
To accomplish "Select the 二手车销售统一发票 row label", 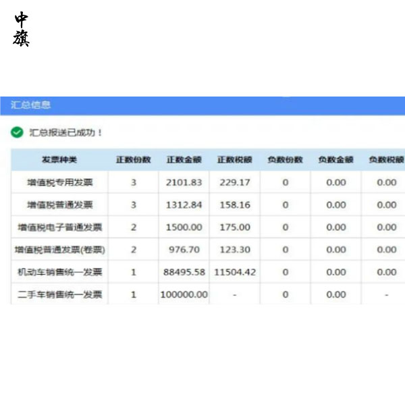I will (x=59, y=295).
